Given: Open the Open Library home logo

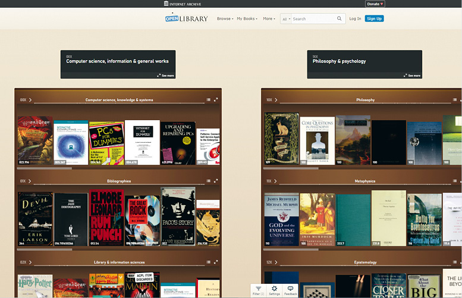Looking at the screenshot, I should [186, 18].
